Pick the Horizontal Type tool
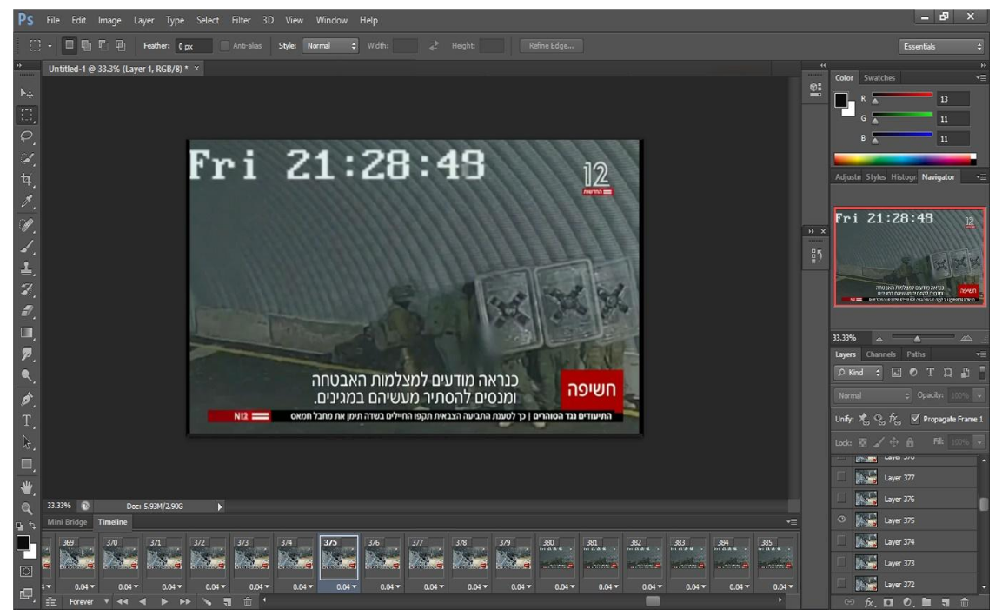Image resolution: width=1002 pixels, height=616 pixels. 26,421
